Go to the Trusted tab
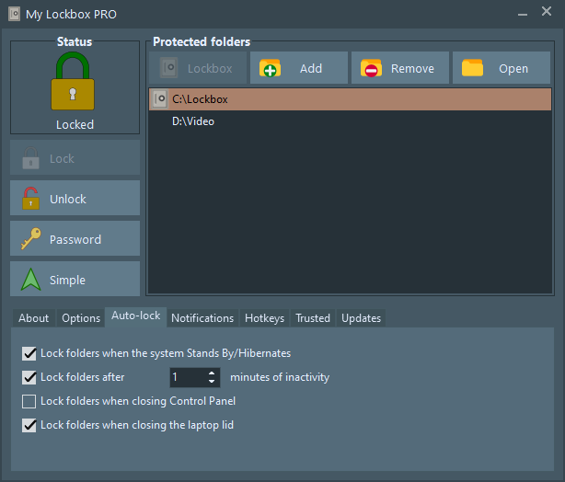Screen dimensions: 565x482 pos(313,318)
